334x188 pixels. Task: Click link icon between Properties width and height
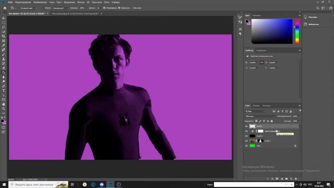pos(261,63)
